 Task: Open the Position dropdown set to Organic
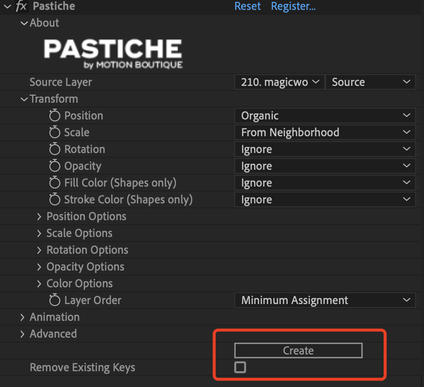point(325,116)
